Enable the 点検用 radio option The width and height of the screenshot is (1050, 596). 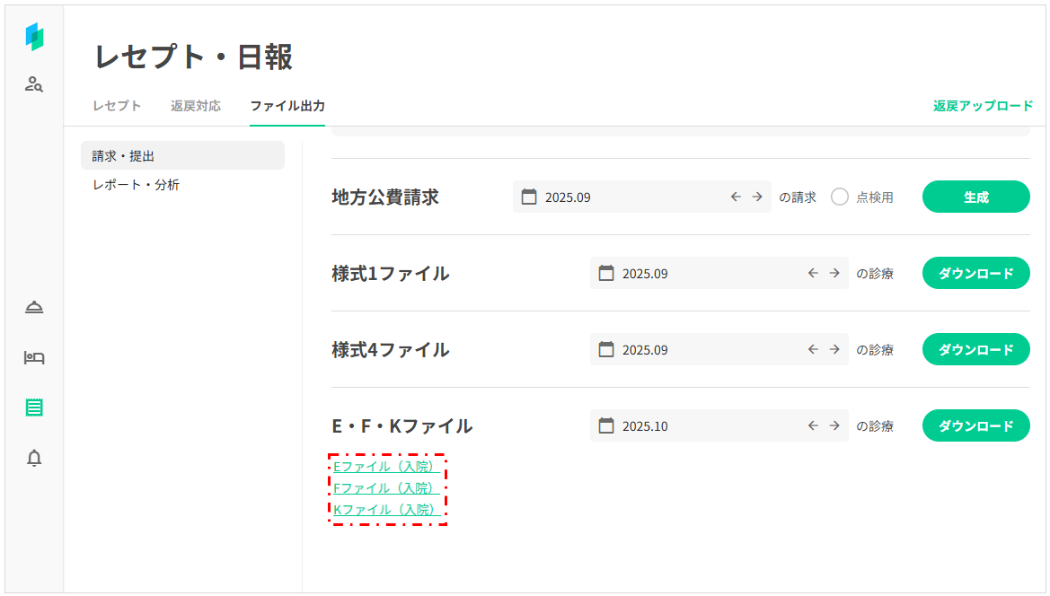point(840,197)
